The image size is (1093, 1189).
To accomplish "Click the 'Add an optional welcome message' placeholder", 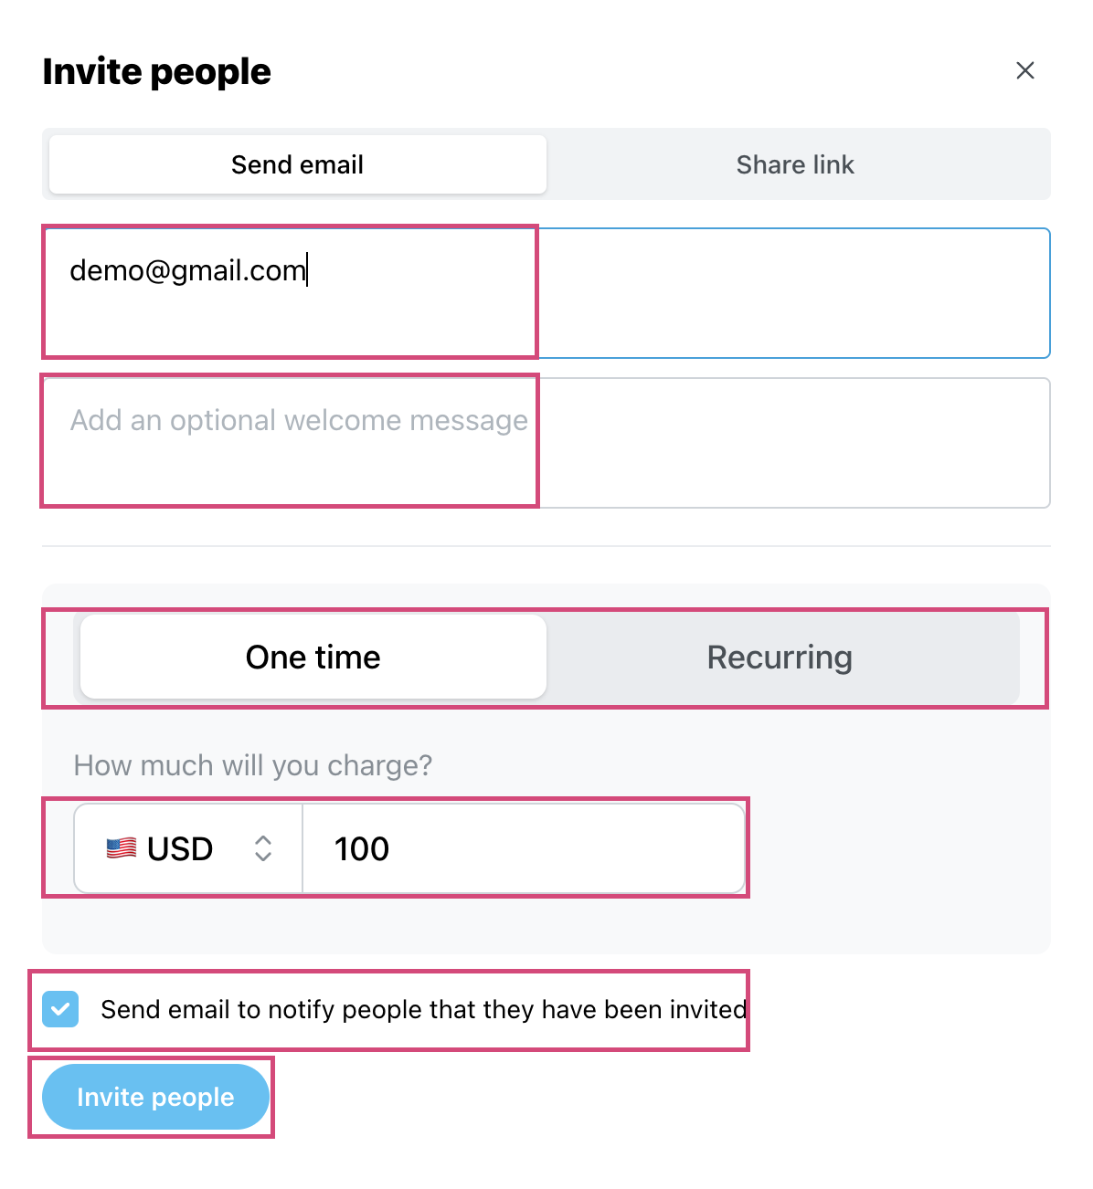I will click(300, 420).
